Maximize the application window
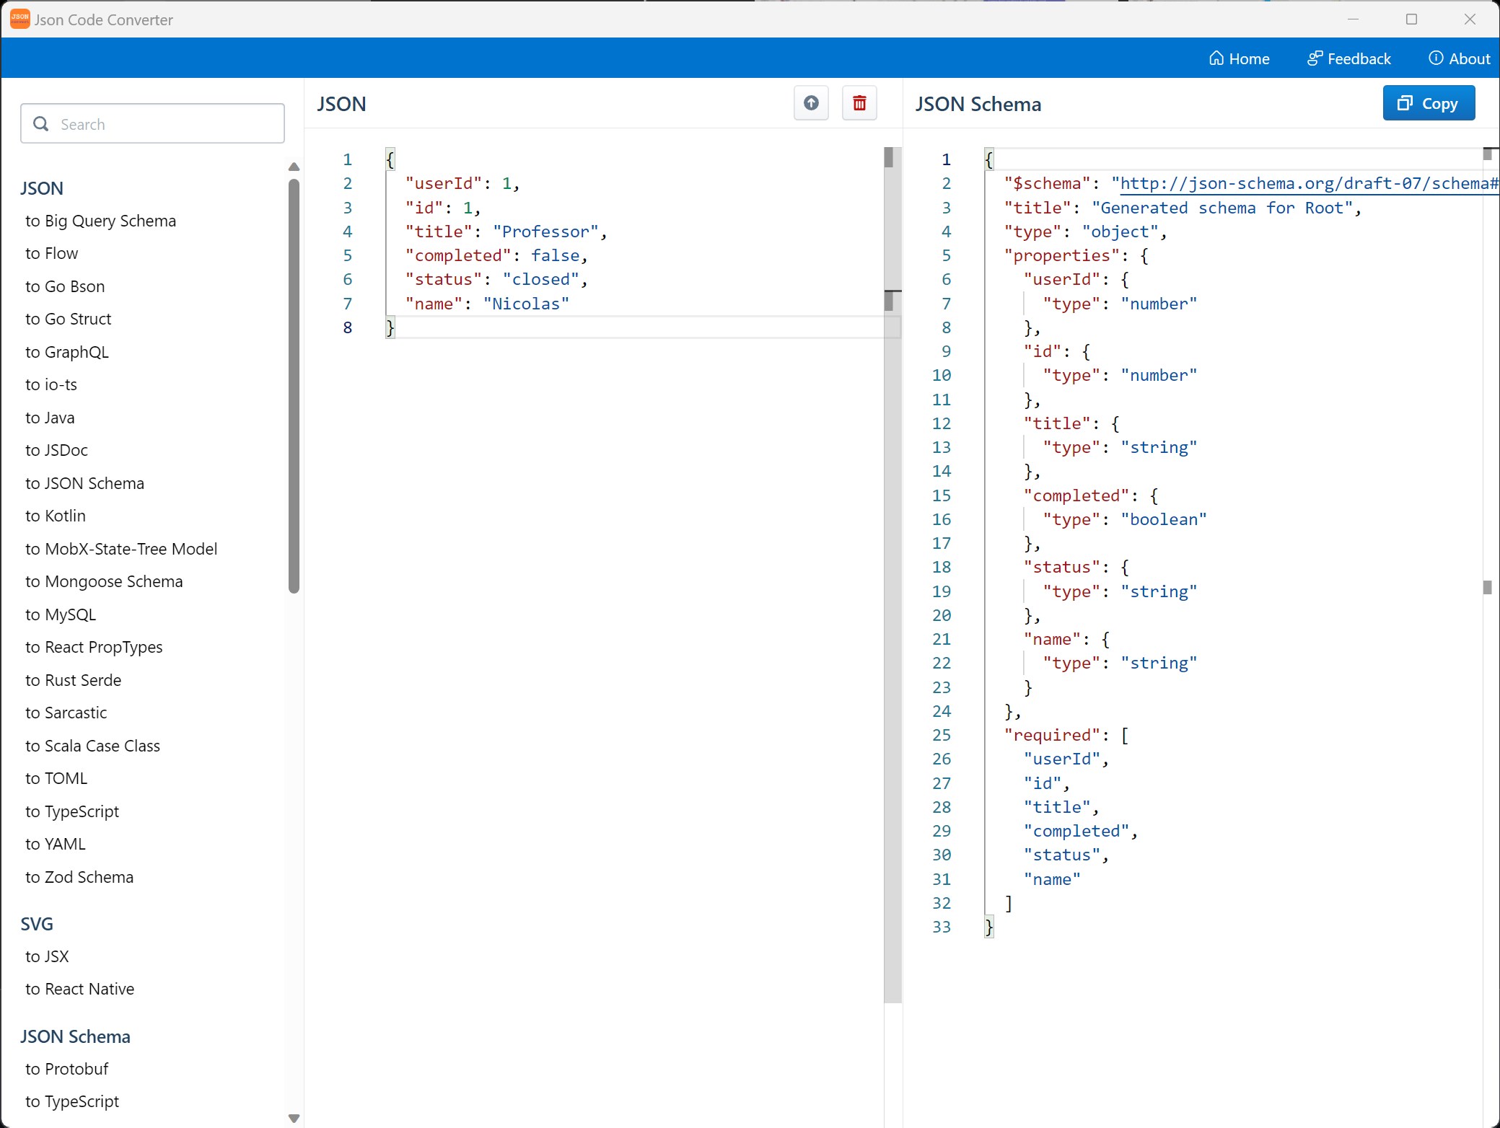 pos(1411,19)
